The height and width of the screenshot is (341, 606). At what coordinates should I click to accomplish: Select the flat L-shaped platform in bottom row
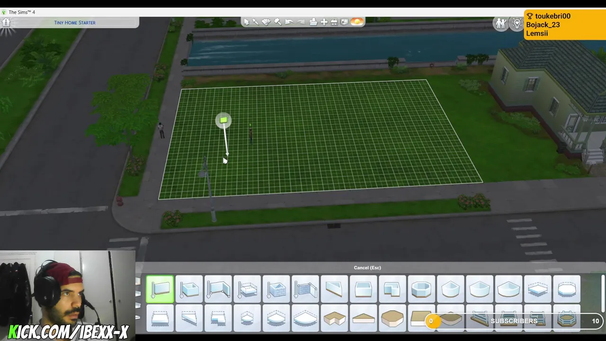(218, 318)
